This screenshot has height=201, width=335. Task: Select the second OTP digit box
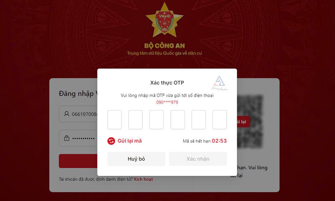[x=135, y=120]
